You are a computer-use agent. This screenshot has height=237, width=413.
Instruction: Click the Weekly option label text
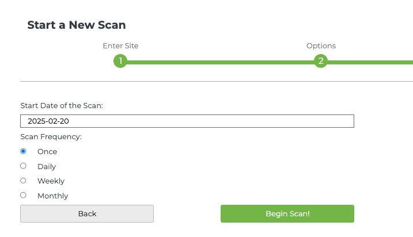click(51, 181)
